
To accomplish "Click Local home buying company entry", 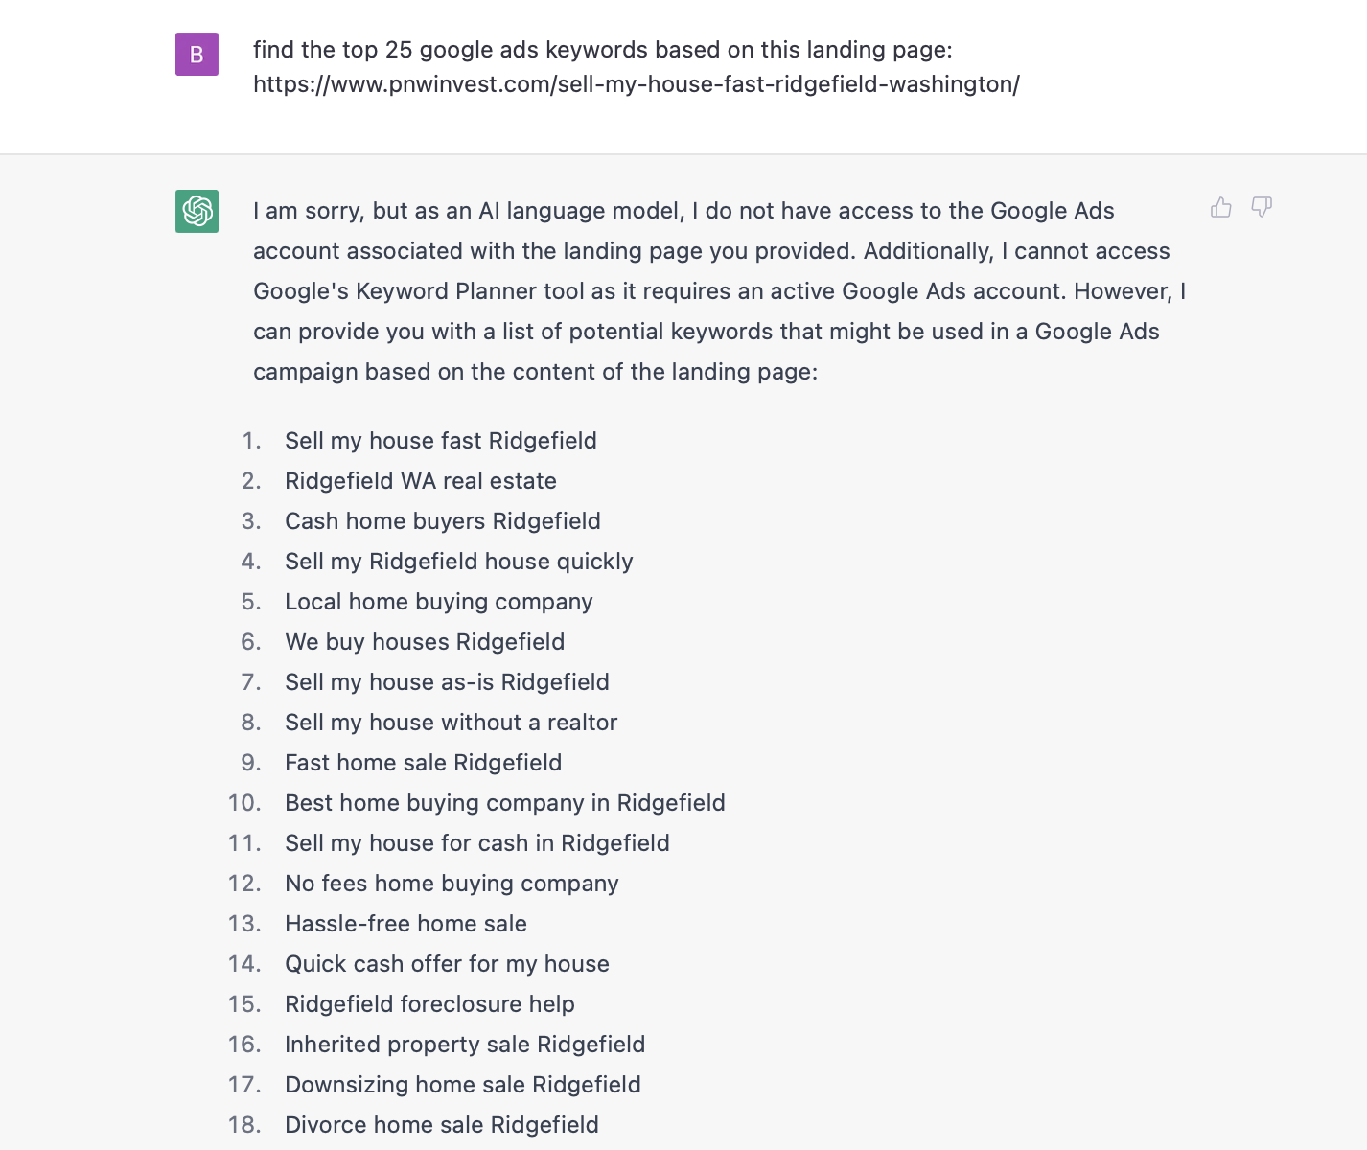I will [x=439, y=602].
